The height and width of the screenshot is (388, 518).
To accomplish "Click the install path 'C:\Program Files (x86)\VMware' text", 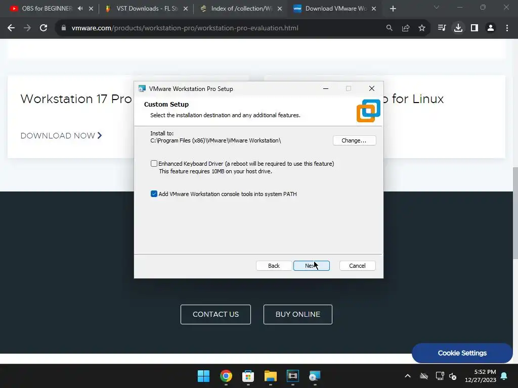I will pos(215,140).
